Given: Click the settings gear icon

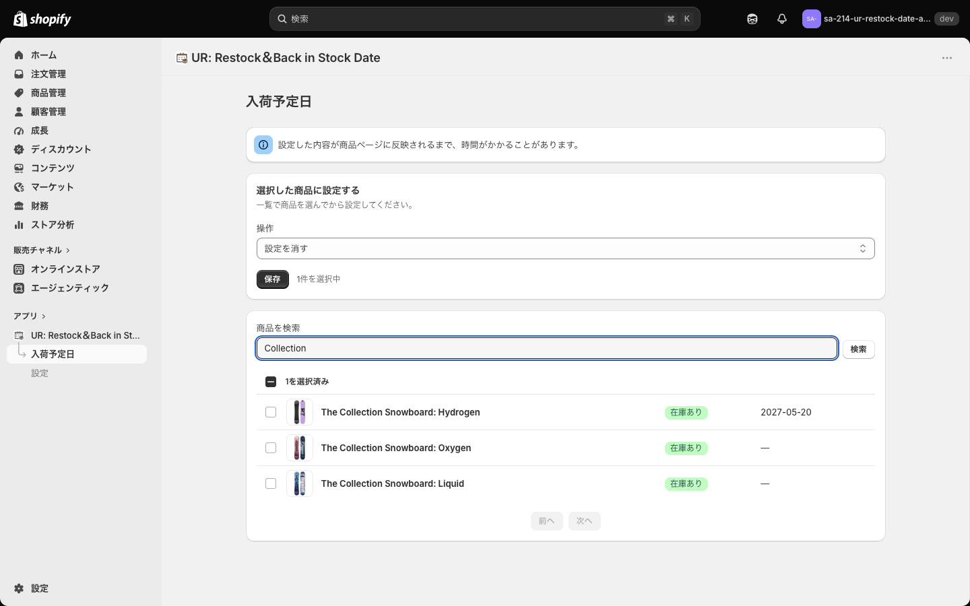Looking at the screenshot, I should tap(19, 588).
